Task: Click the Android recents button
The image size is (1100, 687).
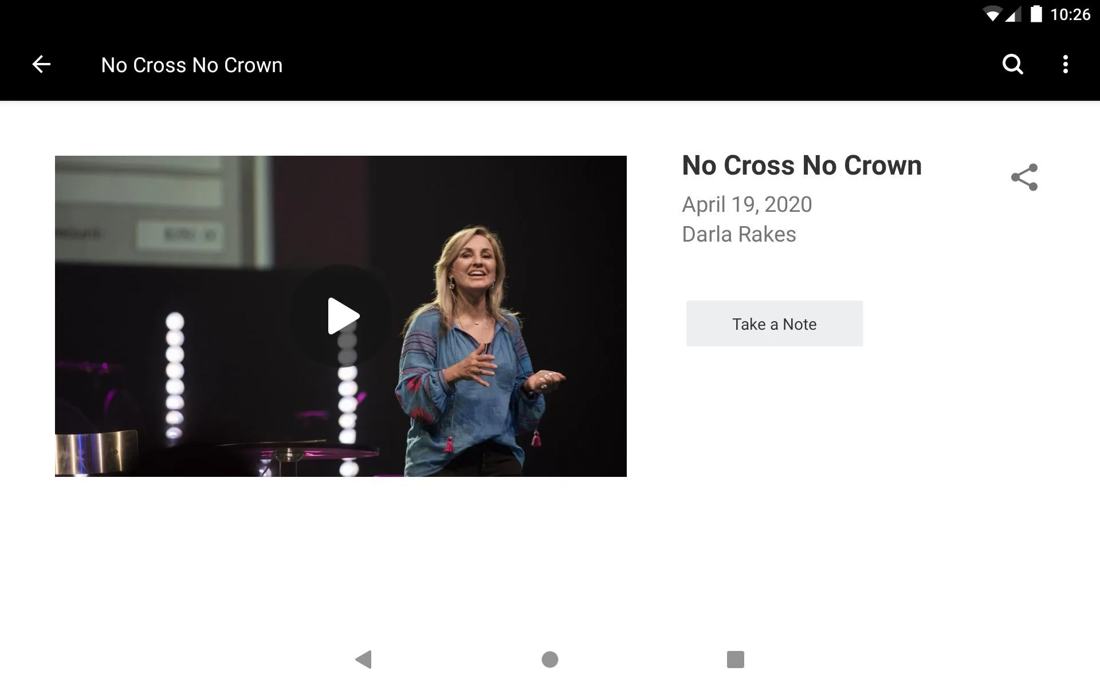Action: 736,657
